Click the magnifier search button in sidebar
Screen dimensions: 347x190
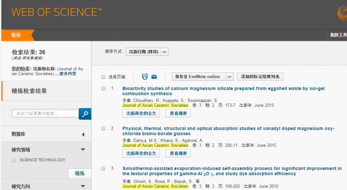click(x=85, y=113)
